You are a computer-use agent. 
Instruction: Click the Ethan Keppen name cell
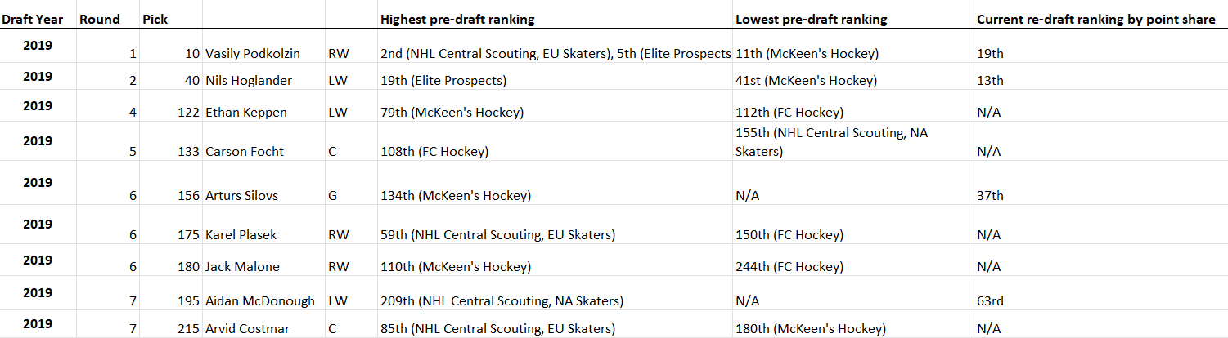coord(245,113)
